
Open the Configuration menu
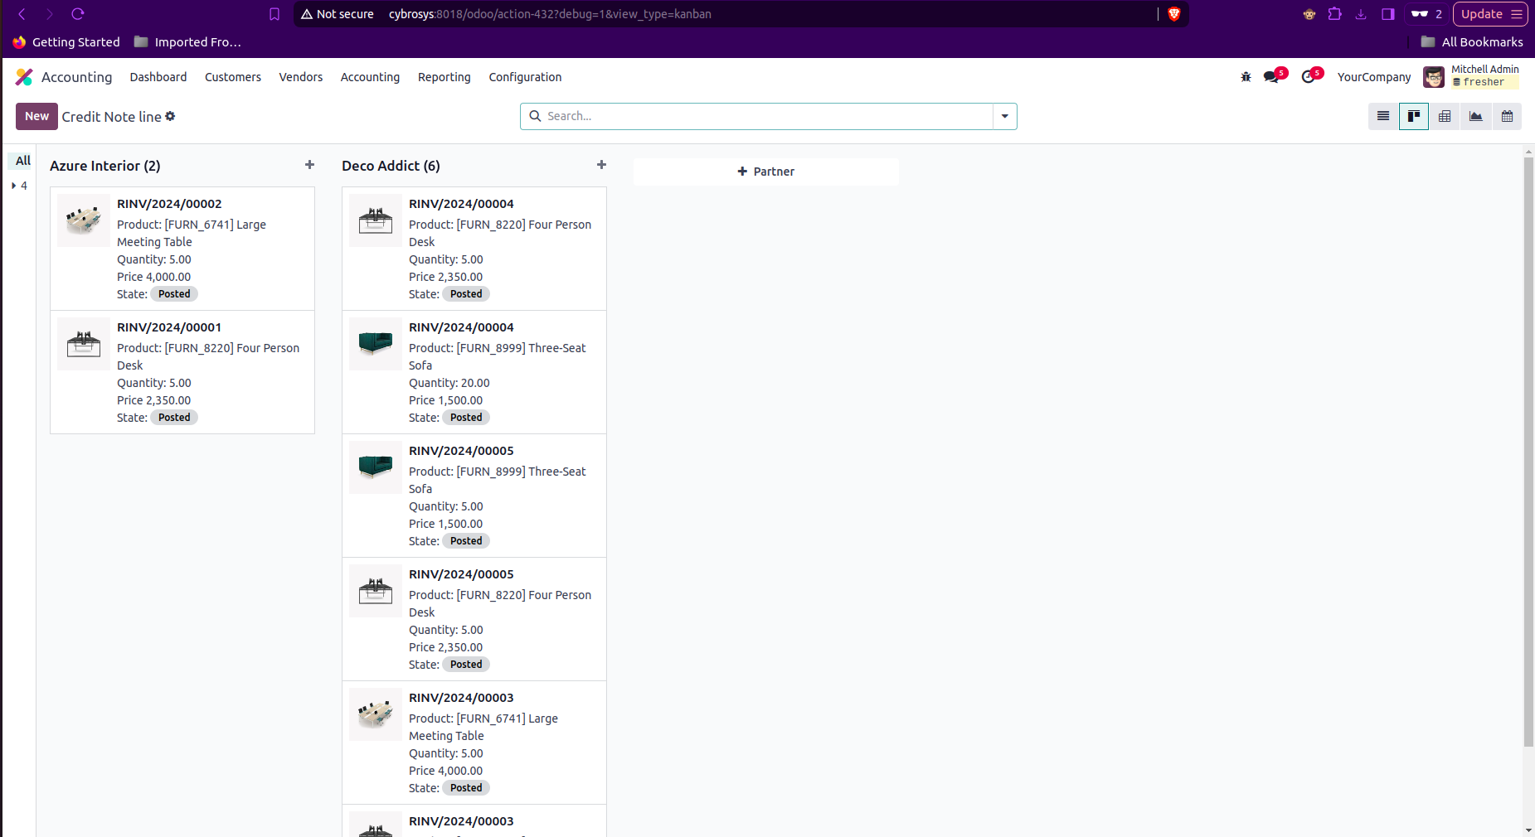tap(525, 77)
